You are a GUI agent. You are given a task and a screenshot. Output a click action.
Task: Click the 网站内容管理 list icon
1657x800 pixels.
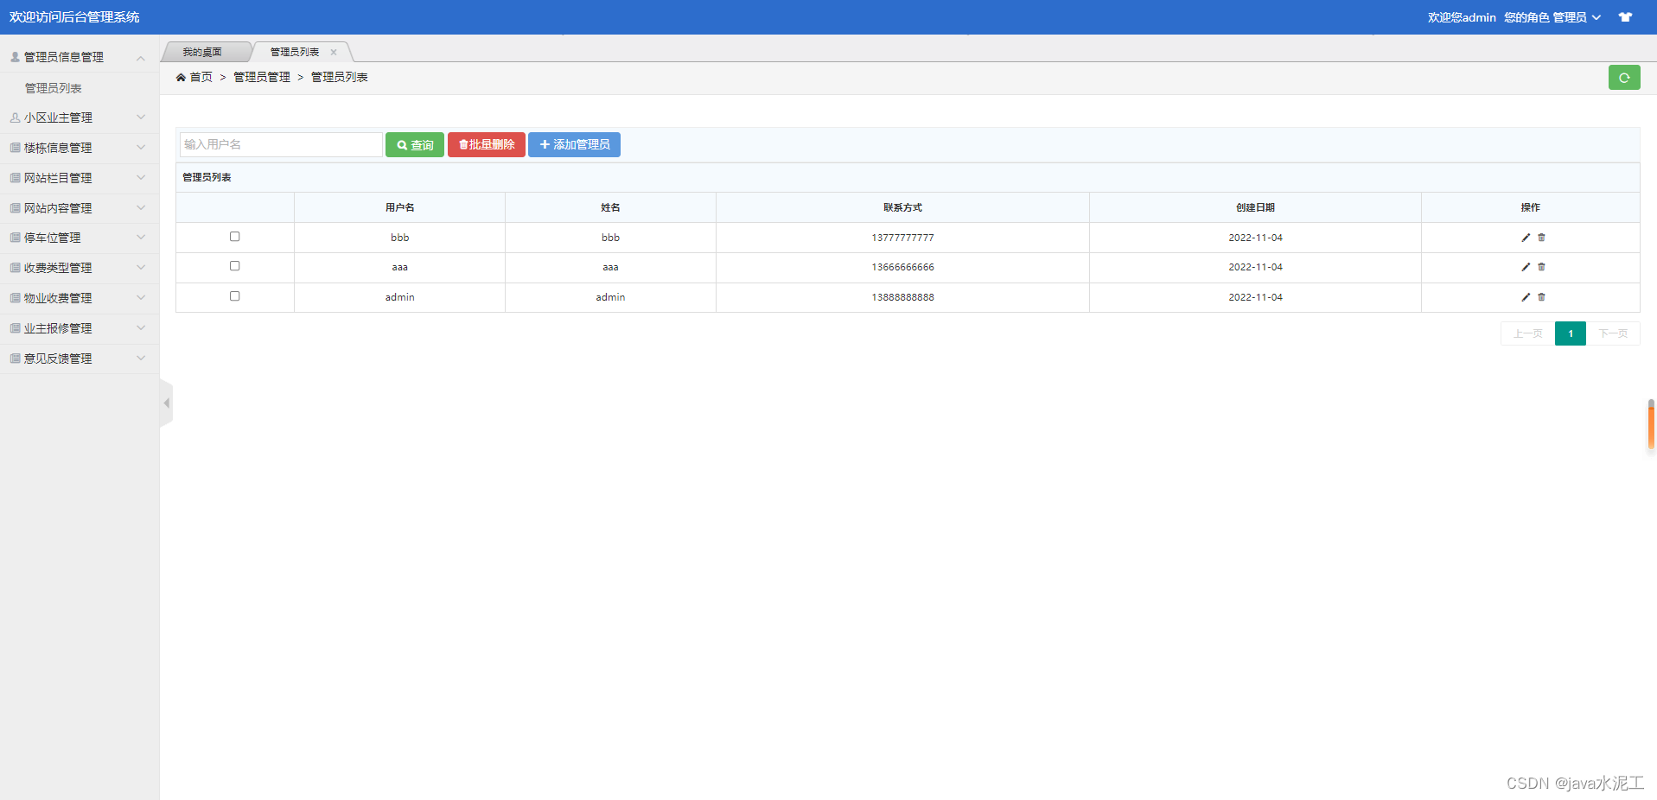pos(15,208)
